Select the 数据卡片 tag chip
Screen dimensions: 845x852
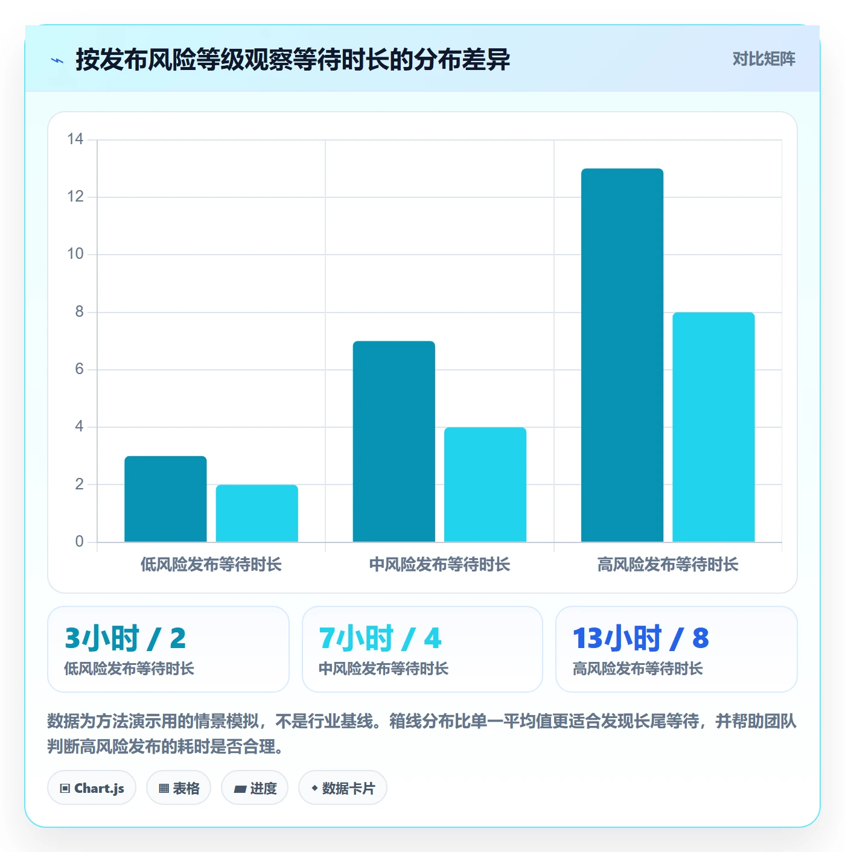pos(343,788)
